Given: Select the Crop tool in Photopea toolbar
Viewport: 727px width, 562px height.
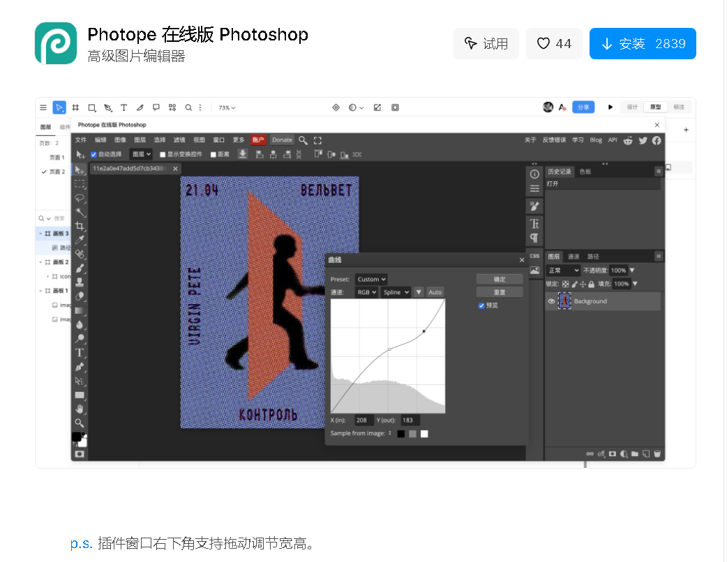Looking at the screenshot, I should [80, 227].
